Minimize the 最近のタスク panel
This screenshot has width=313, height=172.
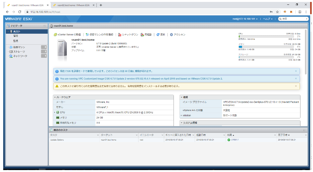pos(304,130)
